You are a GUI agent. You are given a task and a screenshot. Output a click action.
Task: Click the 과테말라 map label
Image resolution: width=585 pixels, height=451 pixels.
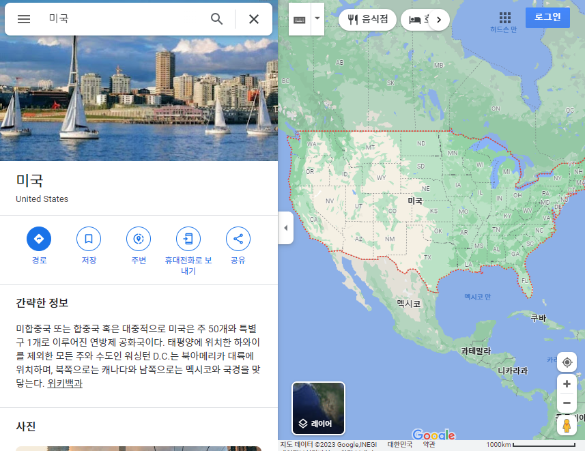476,351
